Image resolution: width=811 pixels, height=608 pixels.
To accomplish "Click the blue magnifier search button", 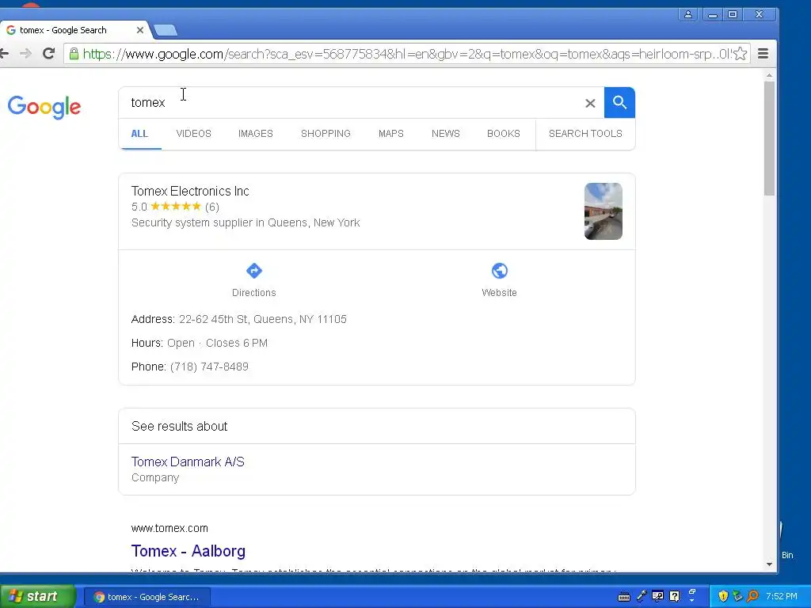I will 619,102.
